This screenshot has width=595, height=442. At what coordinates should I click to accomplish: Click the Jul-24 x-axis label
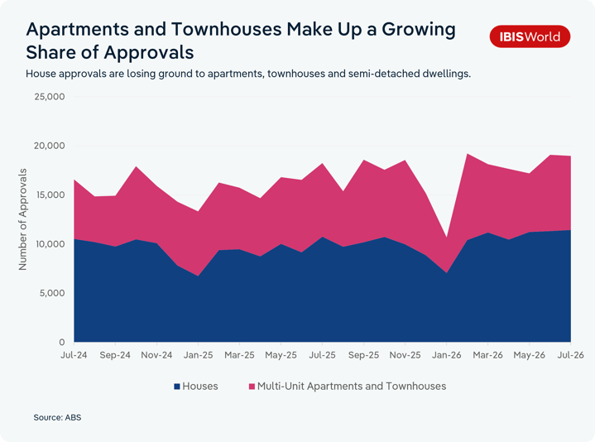coord(74,355)
